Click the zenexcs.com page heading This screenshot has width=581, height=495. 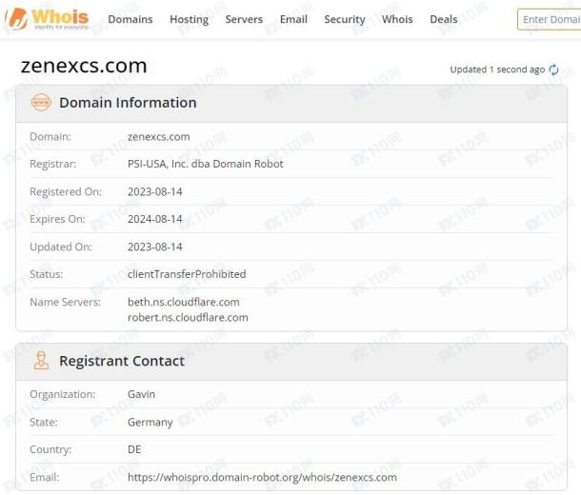(84, 66)
